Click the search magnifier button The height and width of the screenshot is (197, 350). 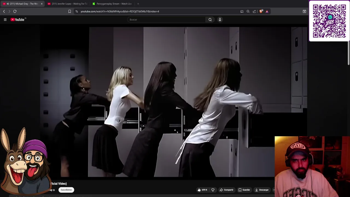click(210, 19)
